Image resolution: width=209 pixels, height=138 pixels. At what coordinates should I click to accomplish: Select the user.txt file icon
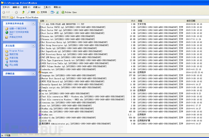(x=40, y=106)
